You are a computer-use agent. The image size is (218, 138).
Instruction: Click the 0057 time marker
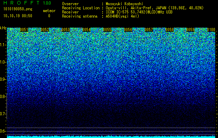click(149, 30)
